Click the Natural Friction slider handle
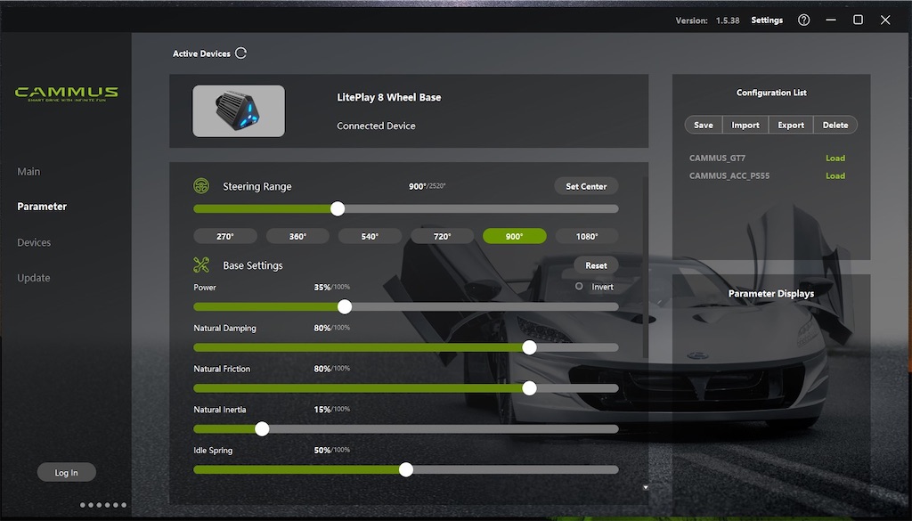Image resolution: width=912 pixels, height=521 pixels. point(529,387)
